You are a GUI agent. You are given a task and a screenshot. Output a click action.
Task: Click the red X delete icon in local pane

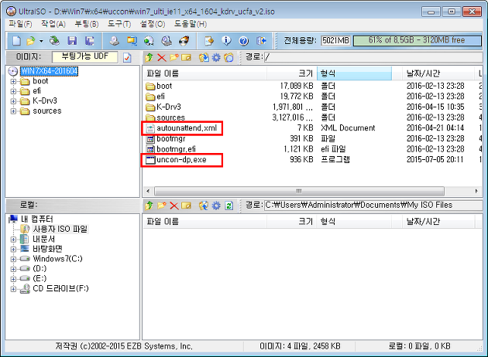click(x=174, y=206)
